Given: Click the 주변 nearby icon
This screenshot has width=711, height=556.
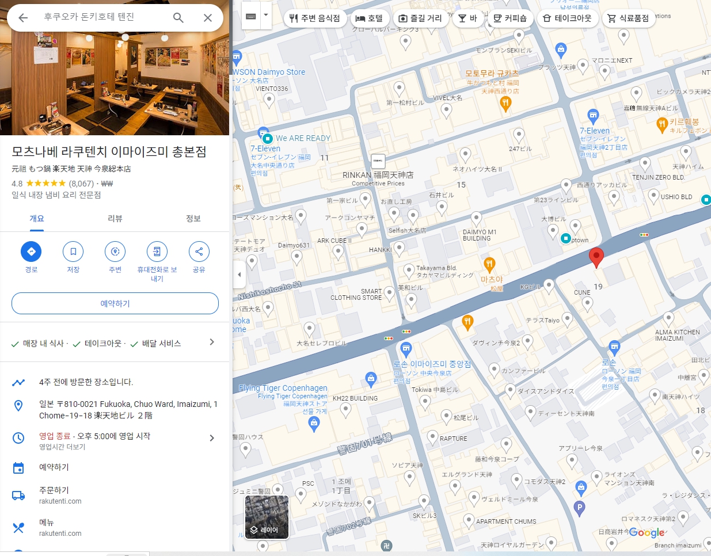Looking at the screenshot, I should tap(115, 252).
